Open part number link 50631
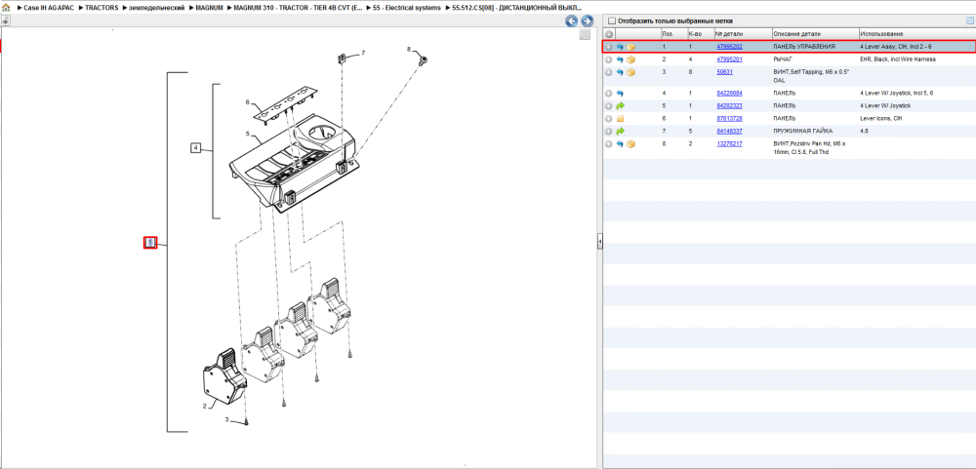The width and height of the screenshot is (976, 469). click(724, 72)
